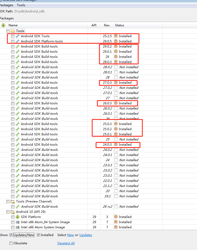
Task: Click the wrench icon on Build-tools 19.1 row
Action: click(x=18, y=196)
